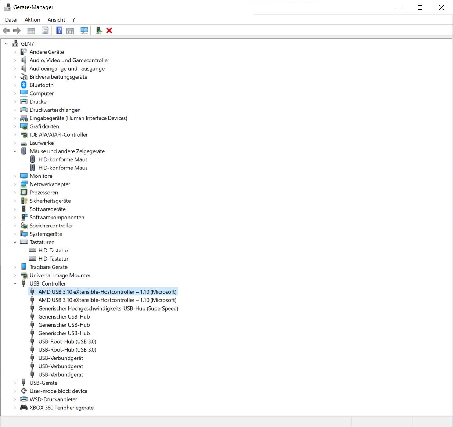
Task: Select the first USB-Root-Hub (USB 3.0)
Action: 67,341
